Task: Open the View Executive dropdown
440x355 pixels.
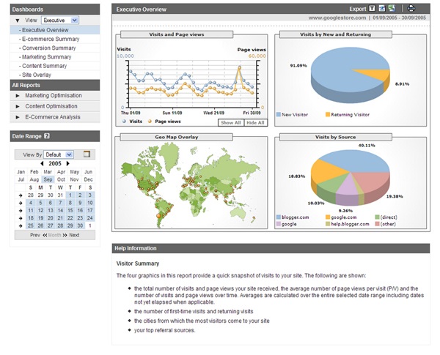Action: click(60, 20)
